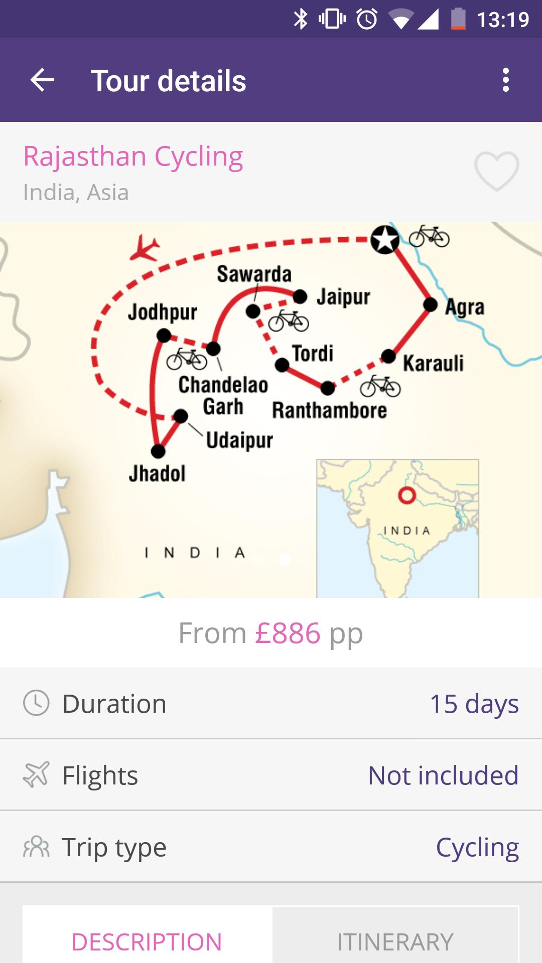Tap the Cycling trip type value
This screenshot has height=963, width=542.
(x=477, y=847)
